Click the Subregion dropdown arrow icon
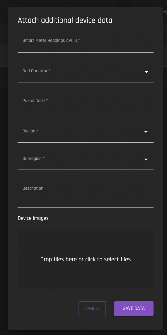This screenshot has height=335, width=167. point(146,159)
